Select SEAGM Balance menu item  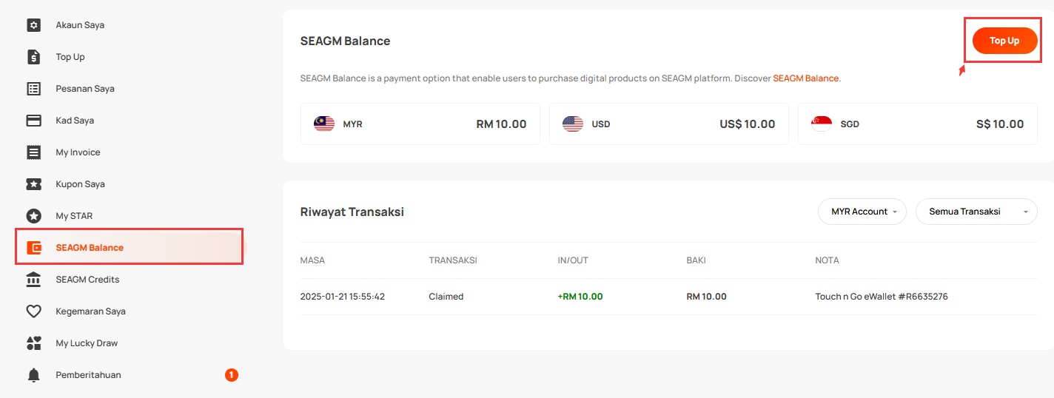coord(130,248)
